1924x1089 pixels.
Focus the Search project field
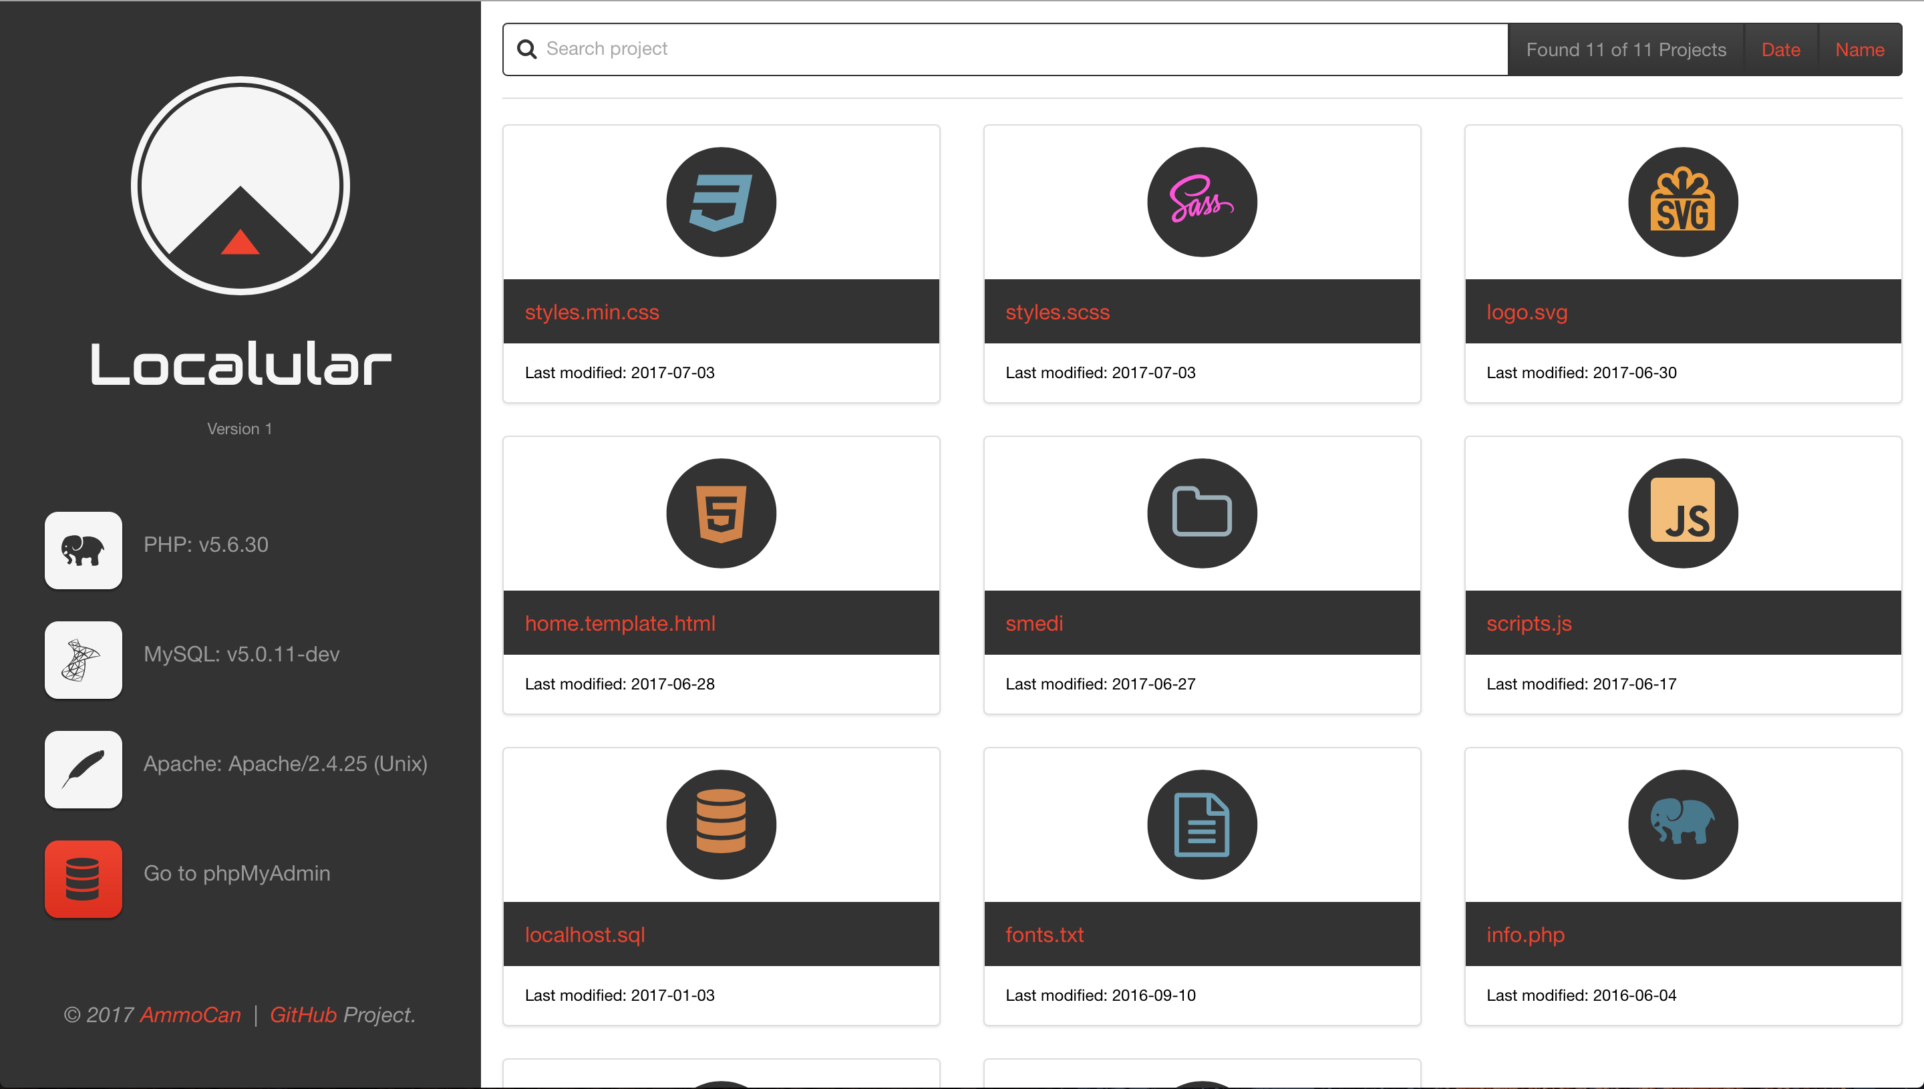click(x=1017, y=49)
